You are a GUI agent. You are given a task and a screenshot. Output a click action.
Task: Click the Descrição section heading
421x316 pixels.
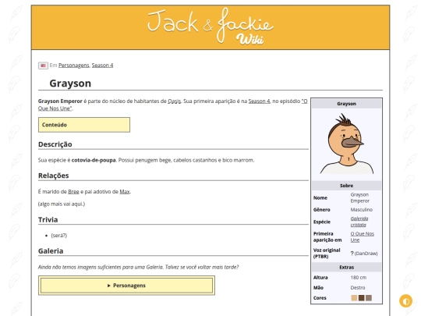point(55,144)
